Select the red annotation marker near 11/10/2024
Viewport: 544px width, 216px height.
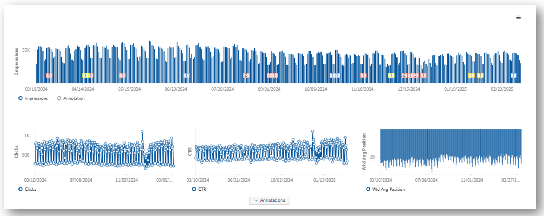[363, 75]
